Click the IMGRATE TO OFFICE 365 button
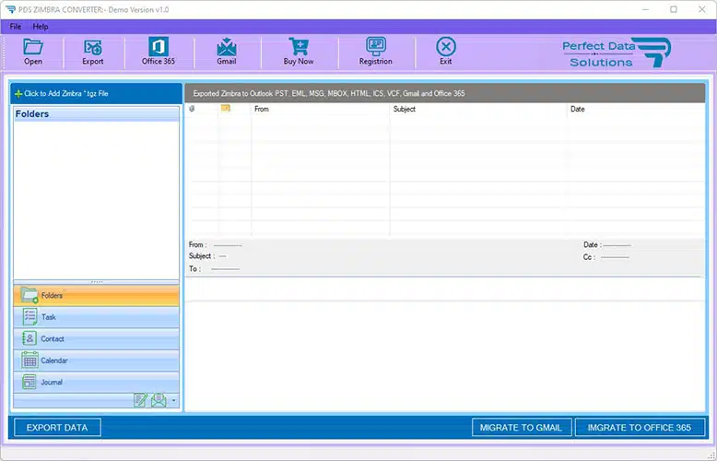The height and width of the screenshot is (461, 717). [640, 428]
